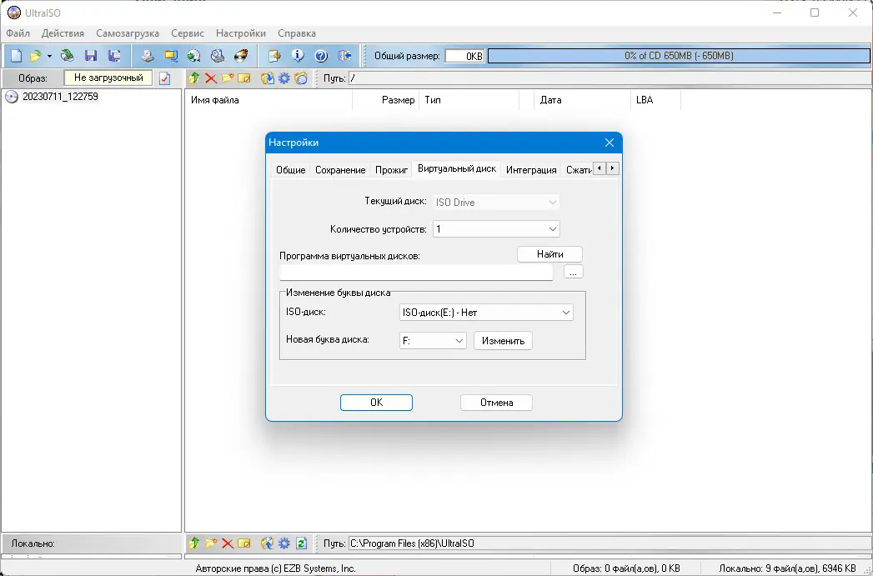The height and width of the screenshot is (576, 873).
Task: Click the Open file folder toolbar icon
Action: [x=36, y=56]
